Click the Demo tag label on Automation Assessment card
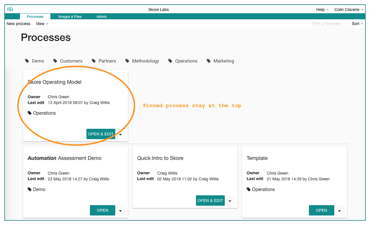 pos(39,190)
